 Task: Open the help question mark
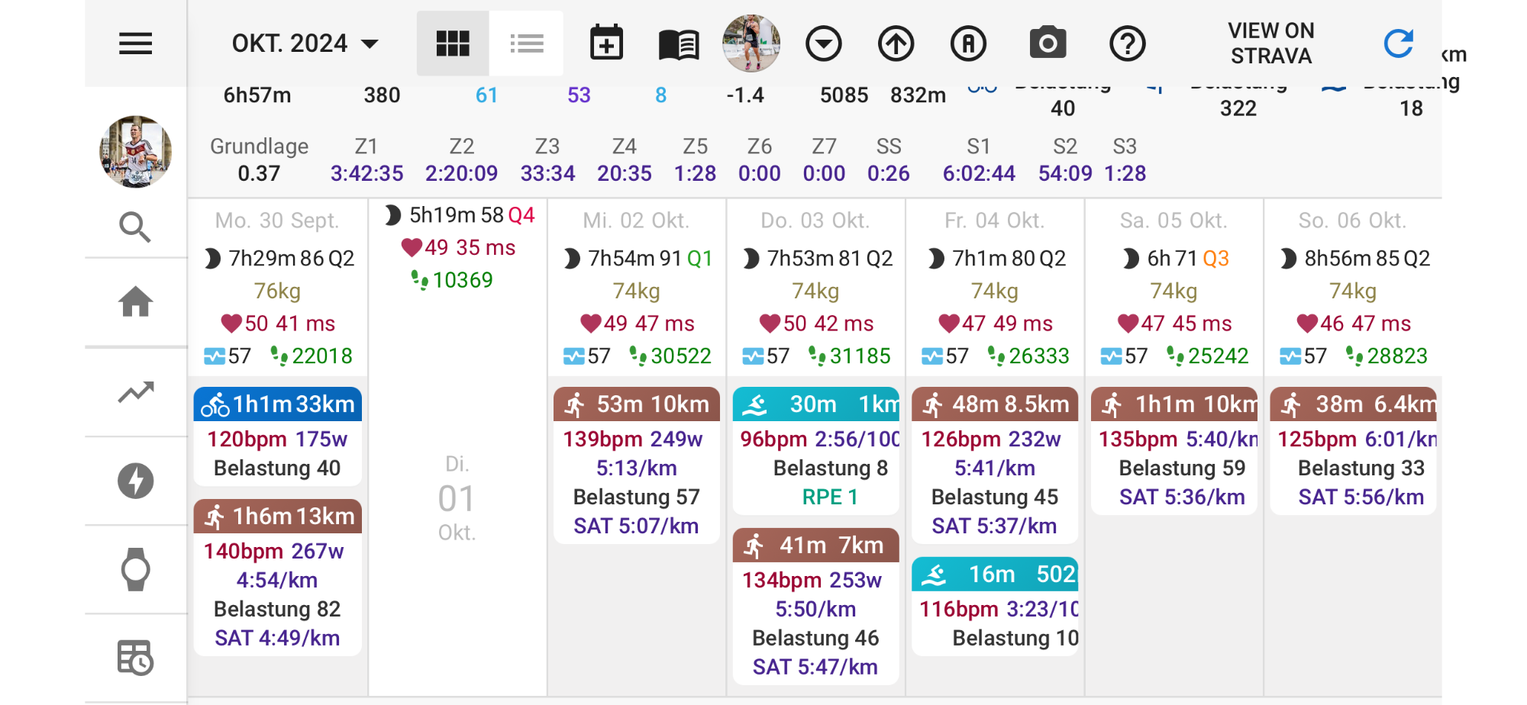tap(1127, 43)
